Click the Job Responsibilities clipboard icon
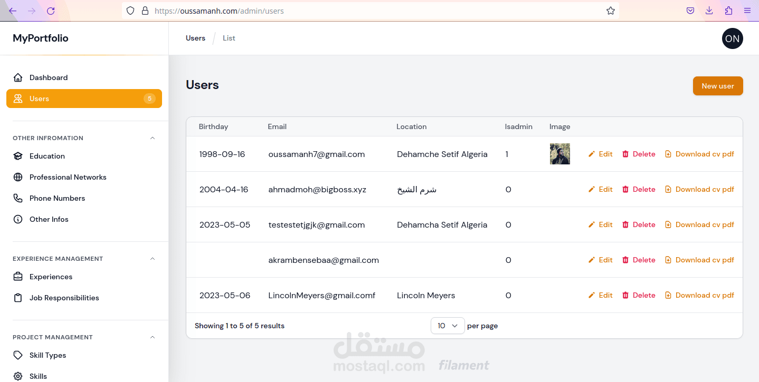 coord(18,298)
